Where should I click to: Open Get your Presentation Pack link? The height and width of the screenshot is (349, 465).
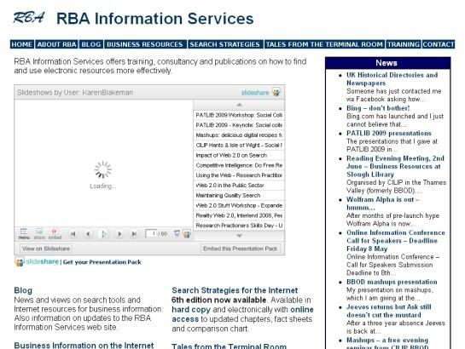click(102, 262)
